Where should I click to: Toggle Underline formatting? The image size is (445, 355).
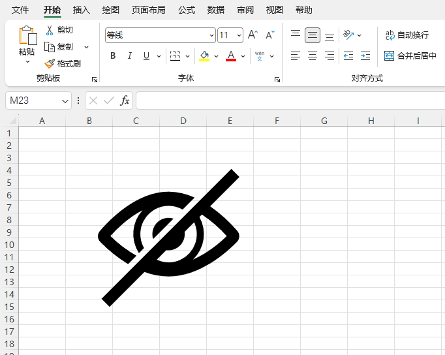click(x=146, y=56)
